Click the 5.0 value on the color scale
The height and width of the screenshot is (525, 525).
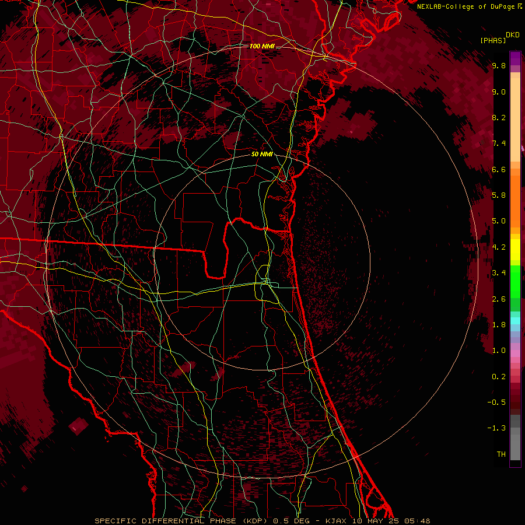pyautogui.click(x=499, y=221)
